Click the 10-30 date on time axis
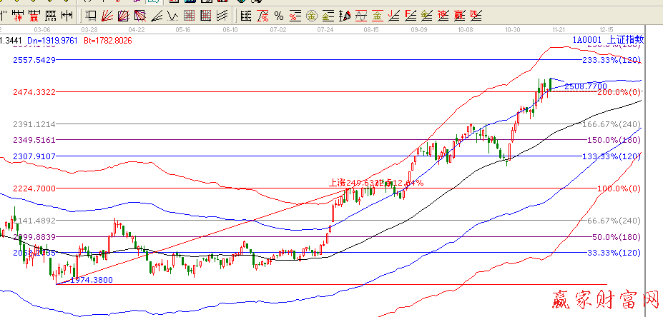The image size is (663, 317). 512,30
